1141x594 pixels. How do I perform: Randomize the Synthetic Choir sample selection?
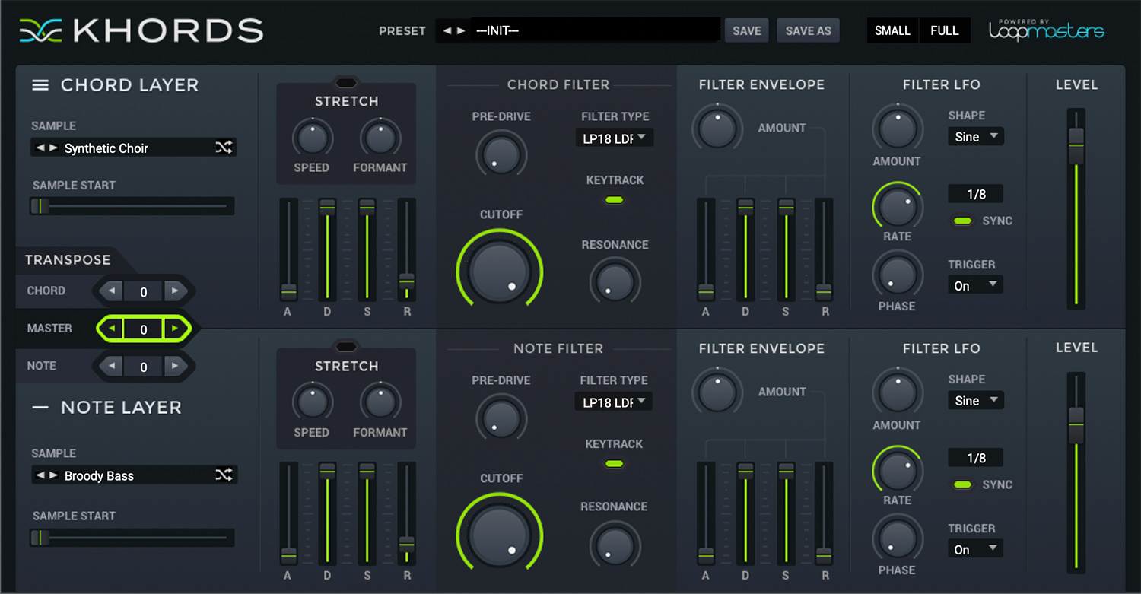coord(224,148)
